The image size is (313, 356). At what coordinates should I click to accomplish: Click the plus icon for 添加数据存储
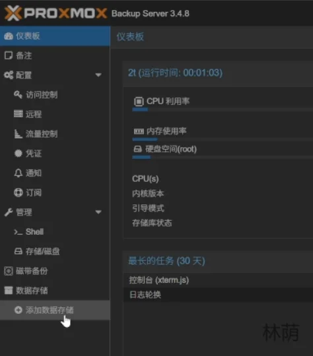tap(18, 310)
